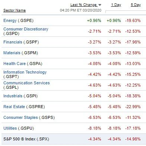Viewport: 146px width, 146px height.
Task: Open the Real Estate (.GSPRE) sector
Action: click(x=14, y=107)
